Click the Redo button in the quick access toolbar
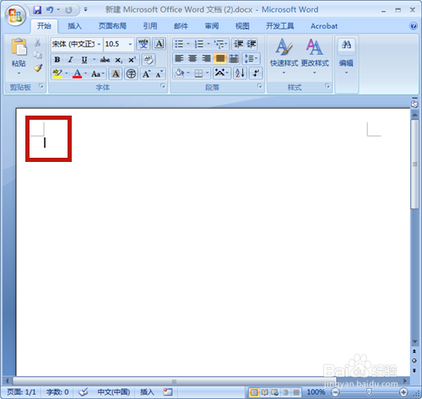Image resolution: width=422 pixels, height=399 pixels. click(x=68, y=10)
